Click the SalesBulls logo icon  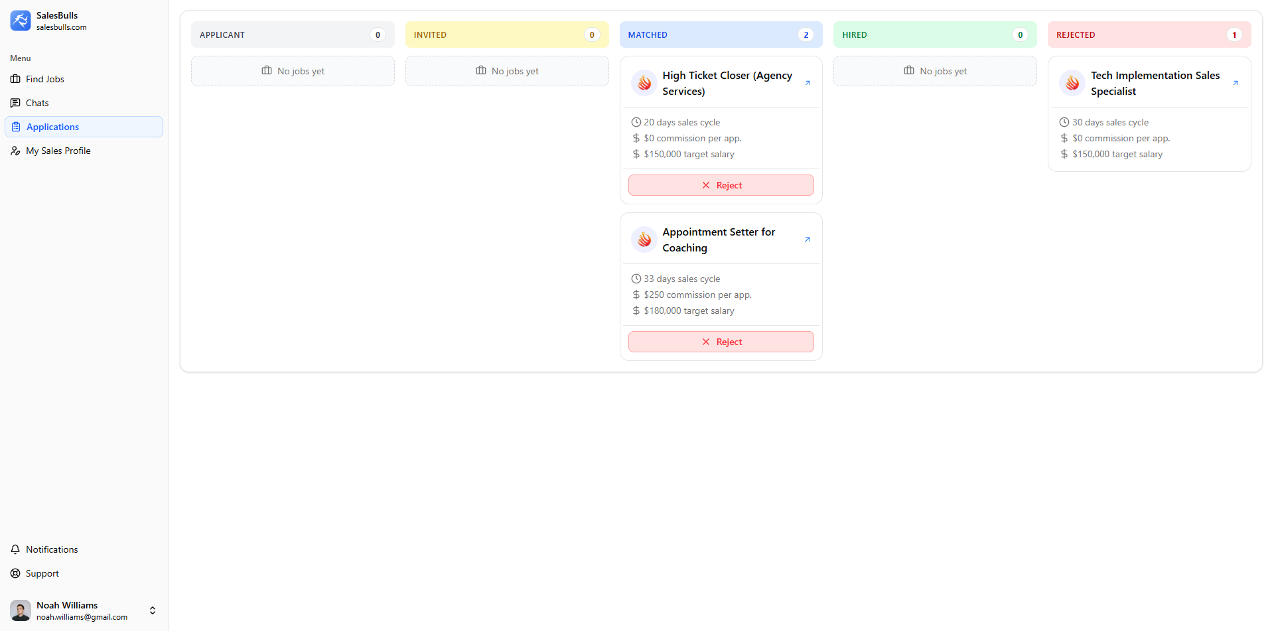(x=21, y=21)
